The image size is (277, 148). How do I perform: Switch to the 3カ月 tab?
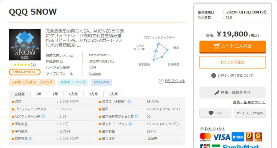point(93,94)
